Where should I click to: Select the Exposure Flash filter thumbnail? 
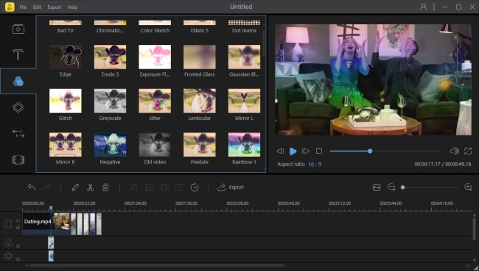(x=155, y=57)
